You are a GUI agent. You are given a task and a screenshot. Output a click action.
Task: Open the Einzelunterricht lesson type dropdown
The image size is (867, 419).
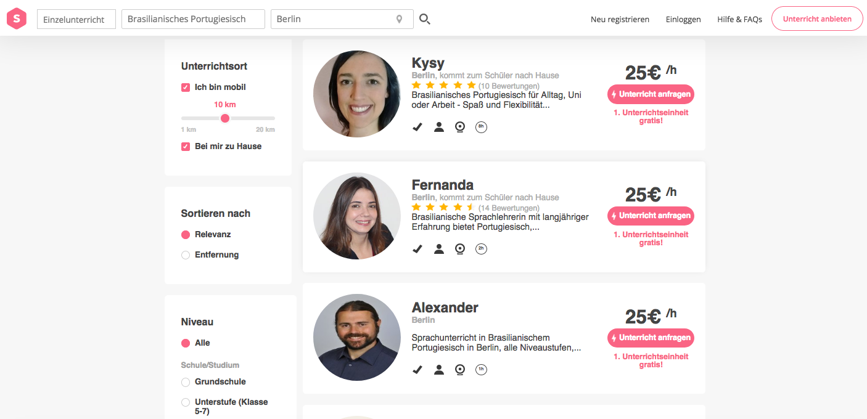(x=76, y=19)
